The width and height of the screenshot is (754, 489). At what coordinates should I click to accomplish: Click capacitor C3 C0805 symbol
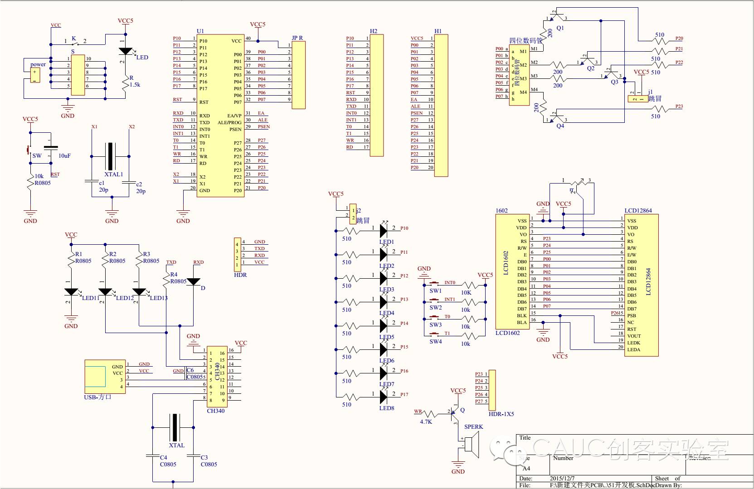click(194, 456)
